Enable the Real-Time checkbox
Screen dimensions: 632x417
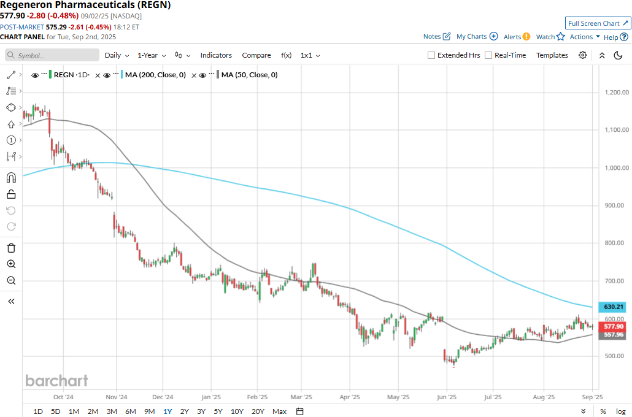(x=488, y=55)
